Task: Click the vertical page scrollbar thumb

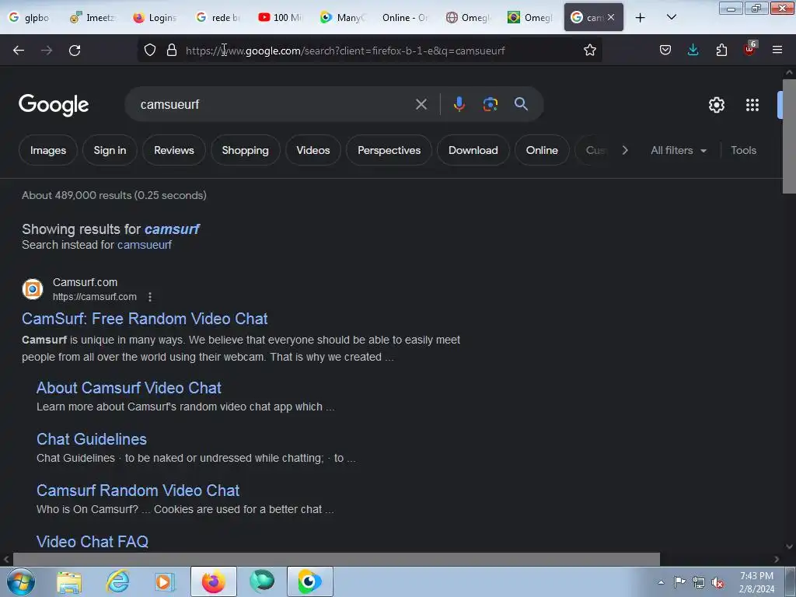Action: click(789, 136)
